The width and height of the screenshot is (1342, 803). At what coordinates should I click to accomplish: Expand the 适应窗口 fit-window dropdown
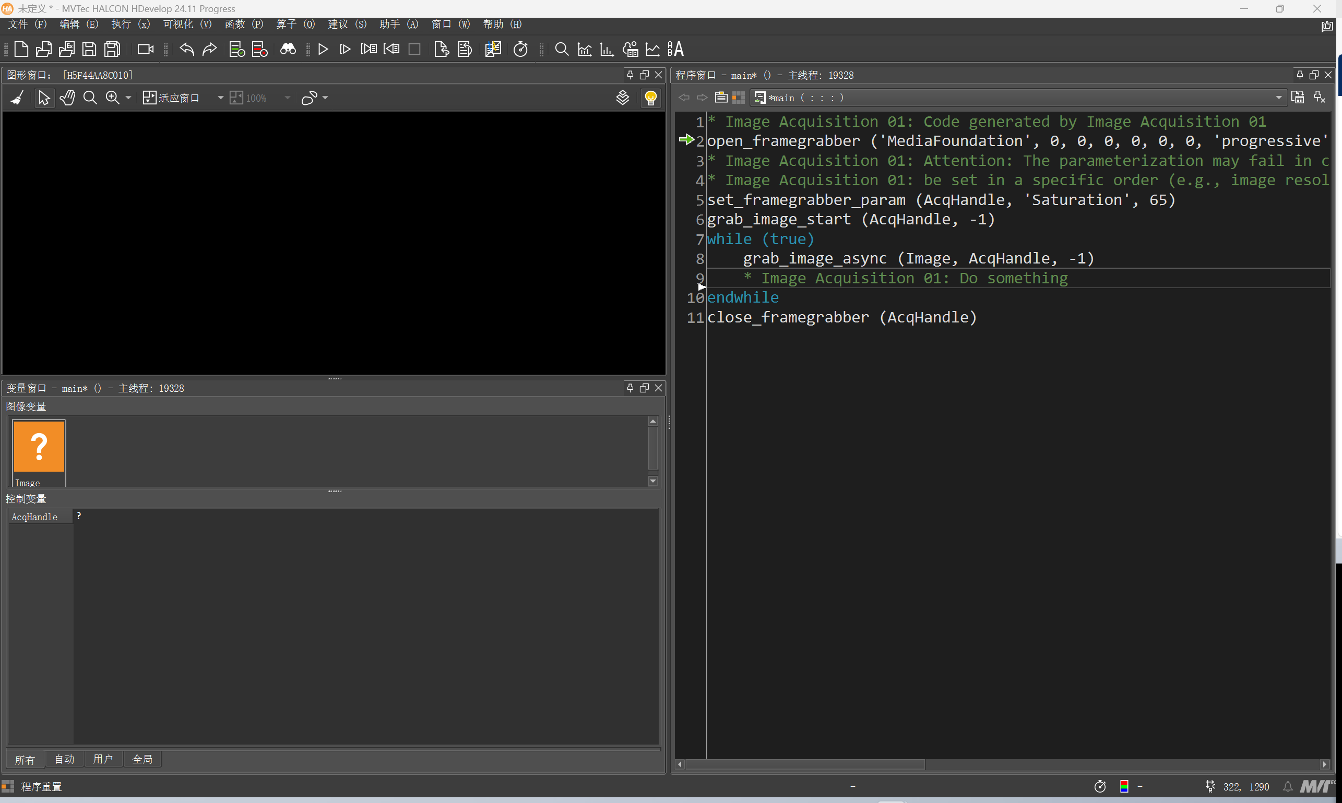coord(220,98)
